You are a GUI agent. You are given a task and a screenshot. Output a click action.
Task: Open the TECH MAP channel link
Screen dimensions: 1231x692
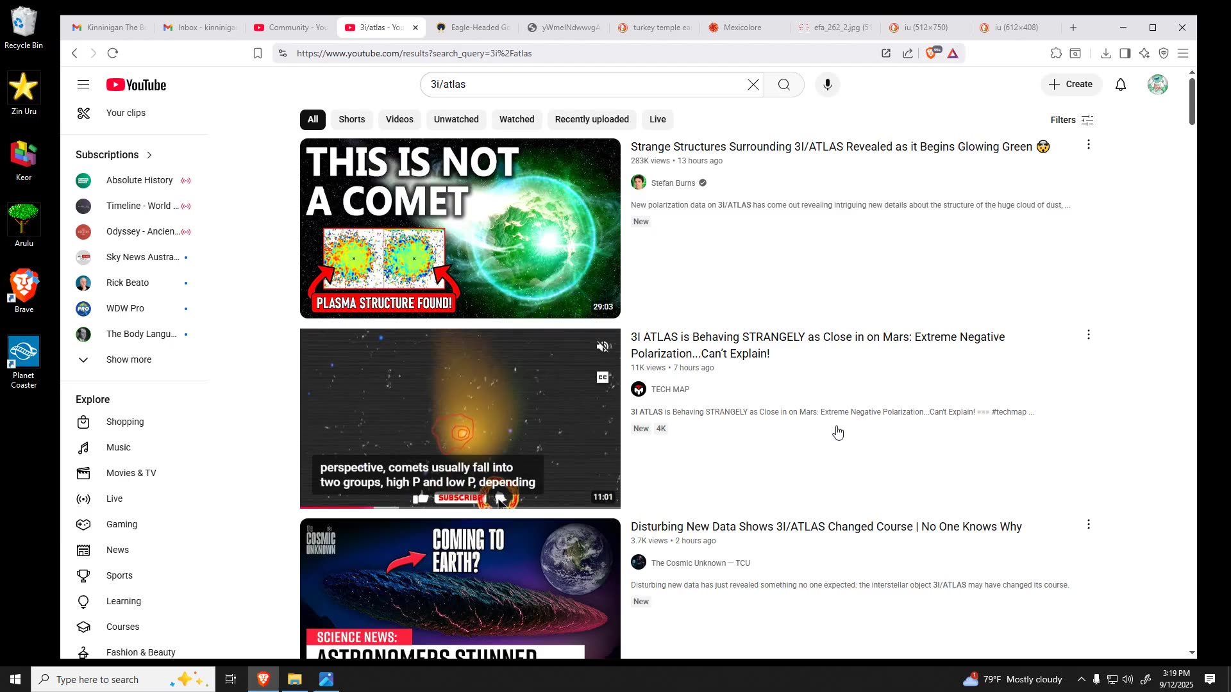(x=669, y=389)
